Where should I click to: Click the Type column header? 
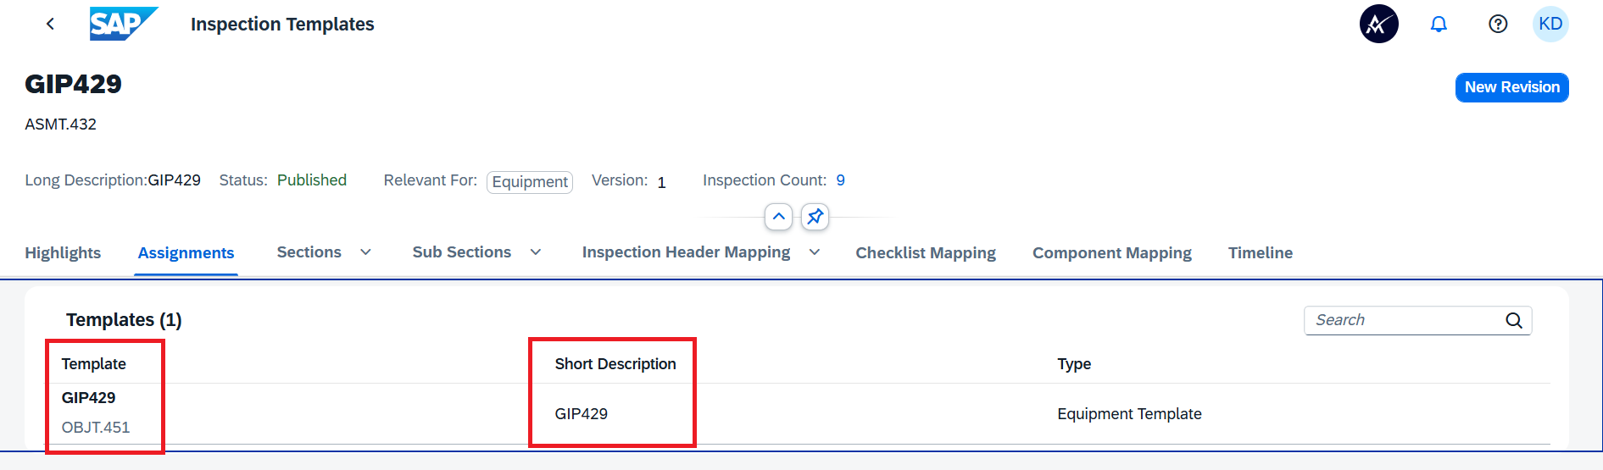coord(1073,363)
